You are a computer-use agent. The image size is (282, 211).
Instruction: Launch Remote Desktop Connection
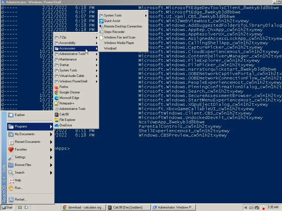(x=123, y=26)
